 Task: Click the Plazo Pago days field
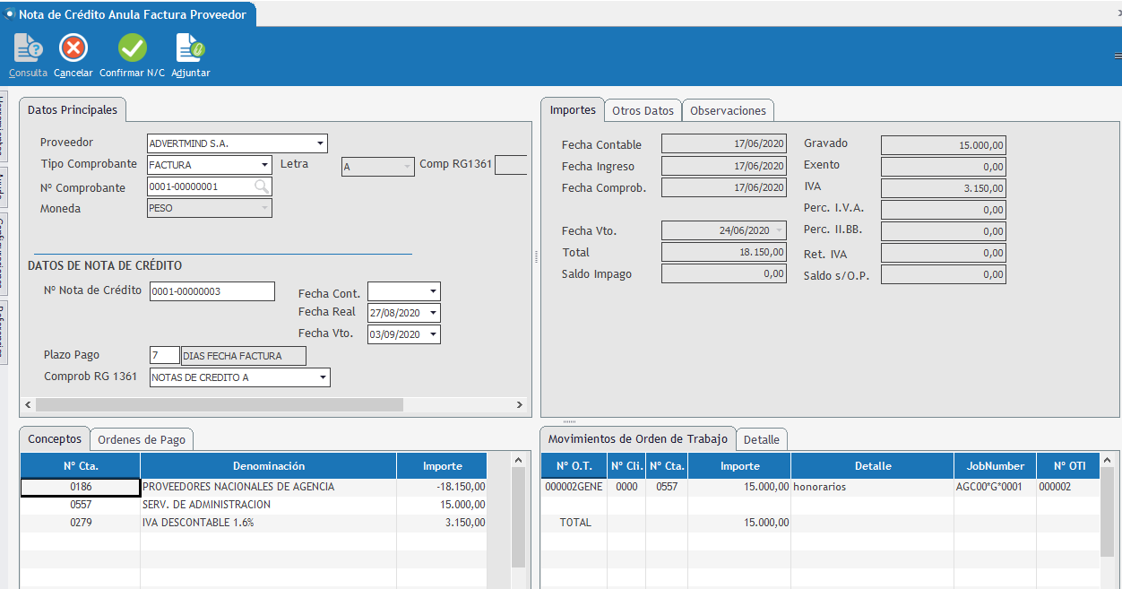click(164, 356)
